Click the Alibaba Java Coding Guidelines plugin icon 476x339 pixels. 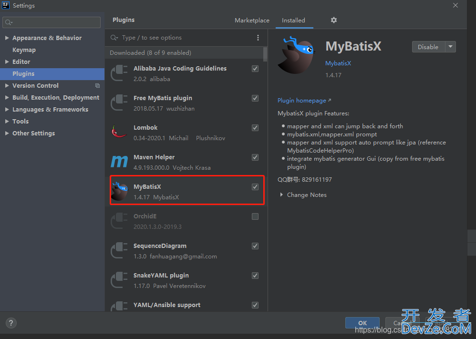pyautogui.click(x=119, y=73)
